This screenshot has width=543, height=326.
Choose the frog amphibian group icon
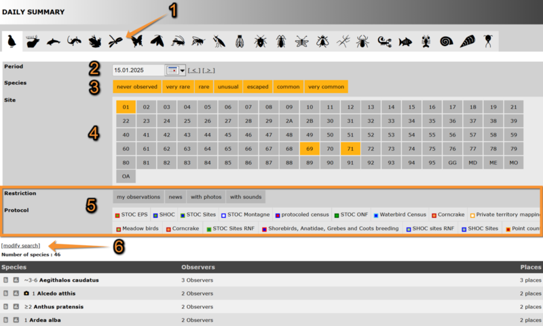pyautogui.click(x=94, y=41)
